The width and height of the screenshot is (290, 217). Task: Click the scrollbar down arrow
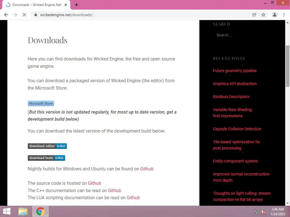288,203
